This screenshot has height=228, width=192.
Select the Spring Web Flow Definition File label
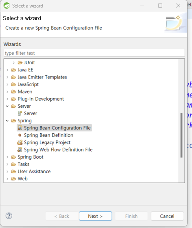[58, 150]
